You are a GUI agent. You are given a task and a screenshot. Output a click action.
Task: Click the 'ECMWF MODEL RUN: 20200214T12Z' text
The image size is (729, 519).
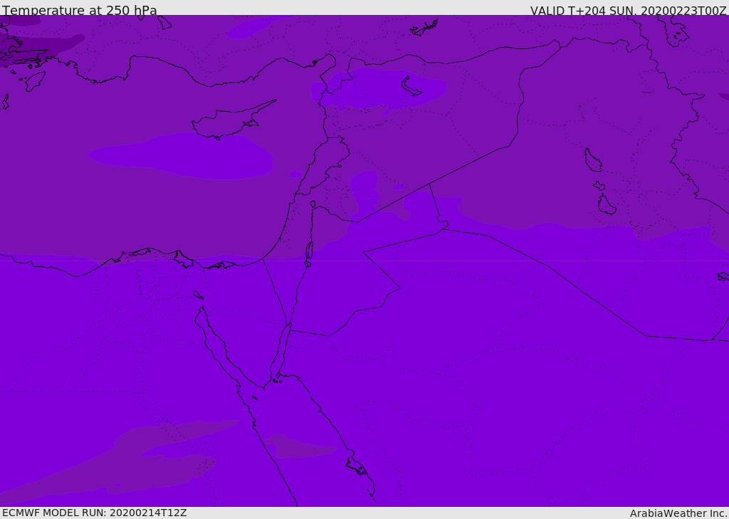[x=95, y=513]
